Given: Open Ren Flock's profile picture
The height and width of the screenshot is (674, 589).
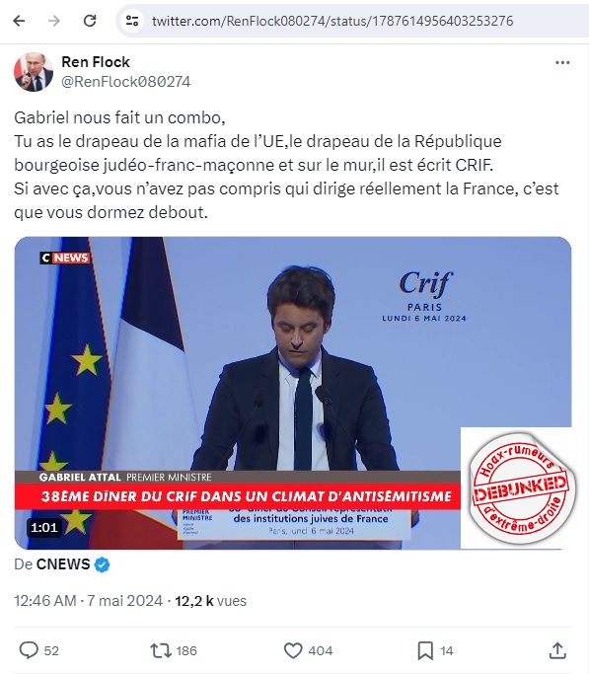Looking at the screenshot, I should [x=34, y=72].
